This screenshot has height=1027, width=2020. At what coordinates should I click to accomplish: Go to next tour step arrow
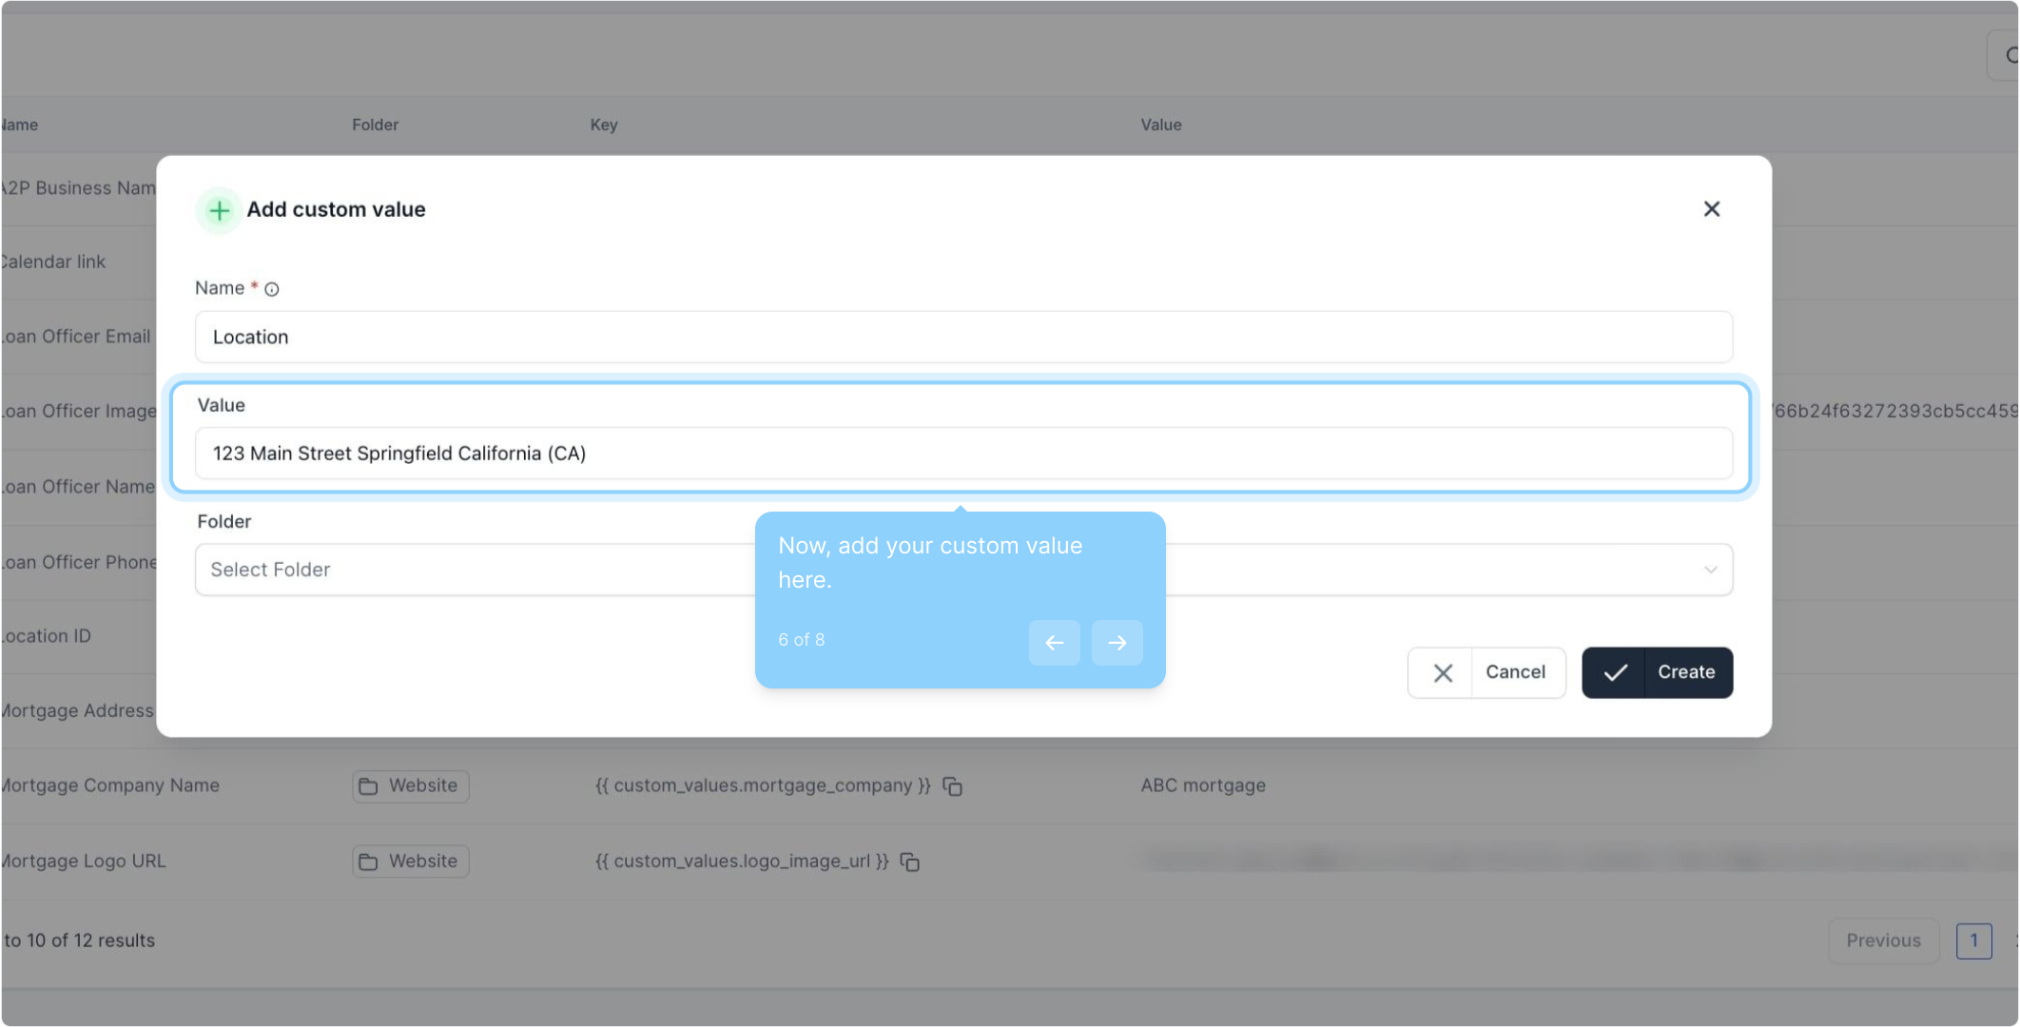point(1117,643)
